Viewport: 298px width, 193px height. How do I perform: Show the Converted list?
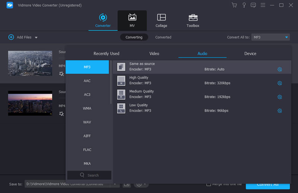click(x=163, y=37)
